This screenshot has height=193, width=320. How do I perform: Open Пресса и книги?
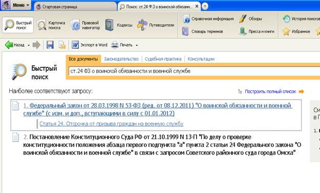click(x=257, y=31)
